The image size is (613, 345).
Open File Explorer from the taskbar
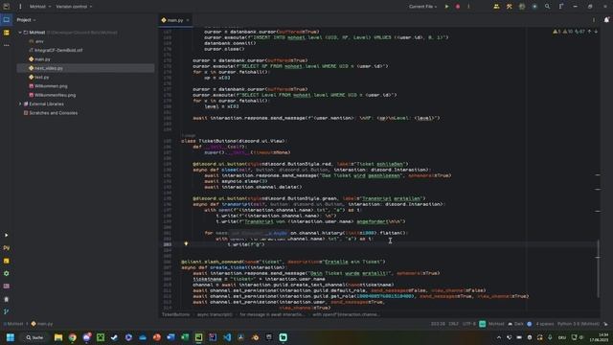[x=58, y=337]
